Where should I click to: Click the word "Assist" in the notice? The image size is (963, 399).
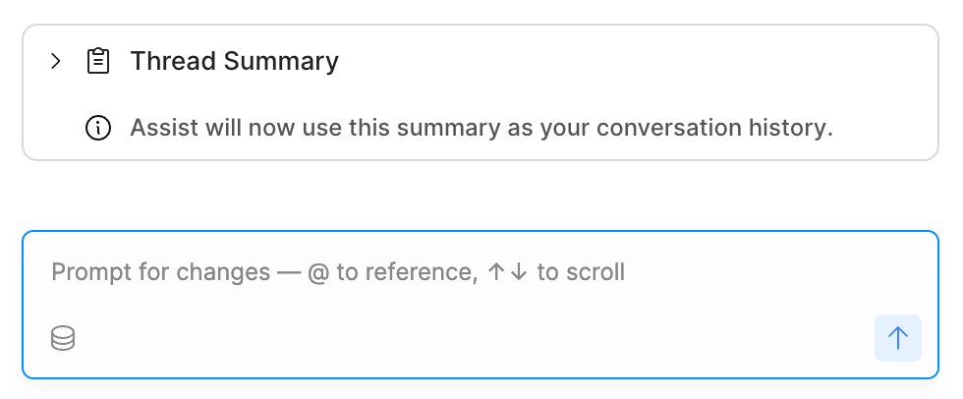[161, 128]
